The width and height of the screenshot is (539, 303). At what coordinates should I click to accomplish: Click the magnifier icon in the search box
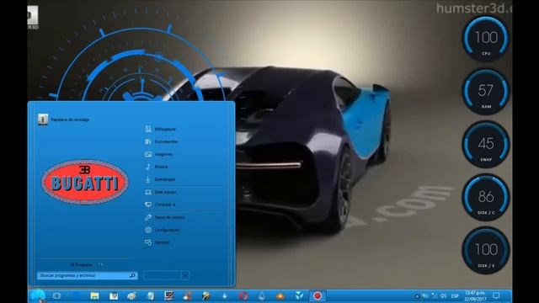[x=132, y=275]
